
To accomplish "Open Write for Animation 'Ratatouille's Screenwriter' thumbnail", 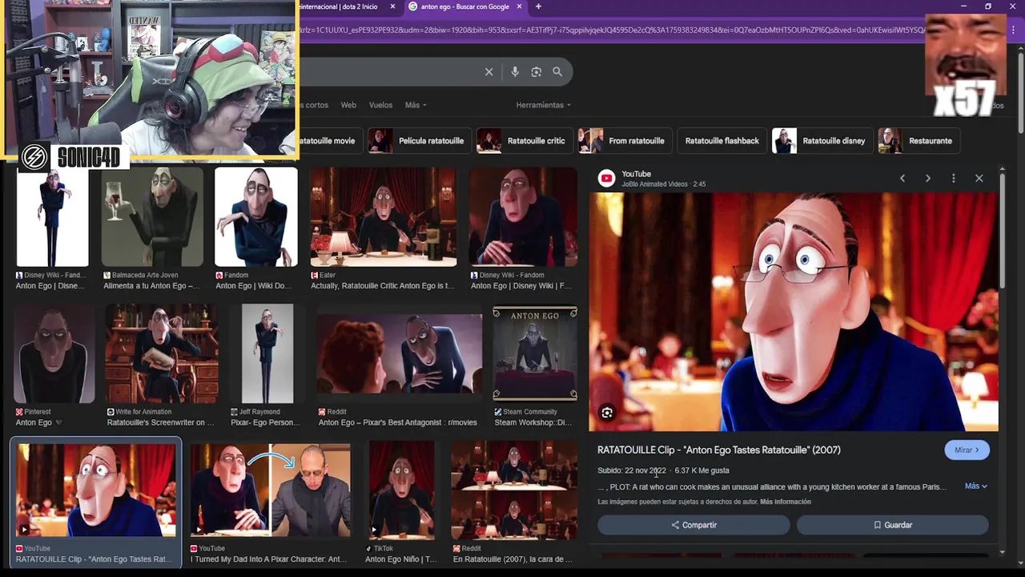I will (x=162, y=354).
